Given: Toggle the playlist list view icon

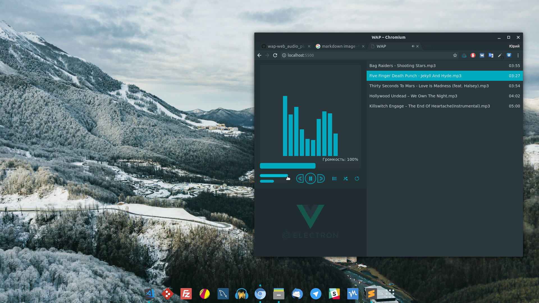Looking at the screenshot, I should click(x=334, y=179).
